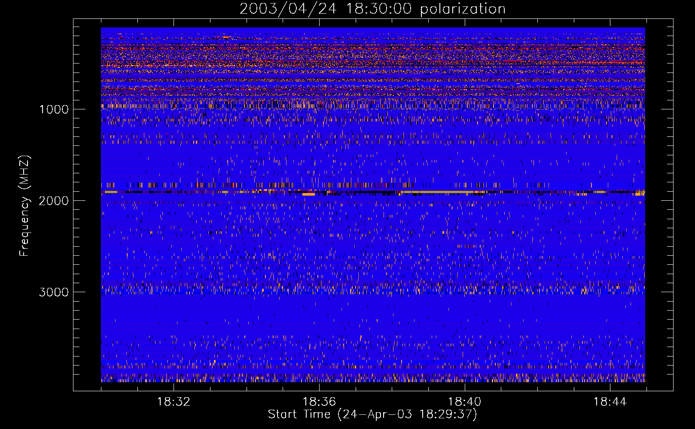The height and width of the screenshot is (429, 695).
Task: Click the 18:32 time tick label
Action: click(174, 402)
